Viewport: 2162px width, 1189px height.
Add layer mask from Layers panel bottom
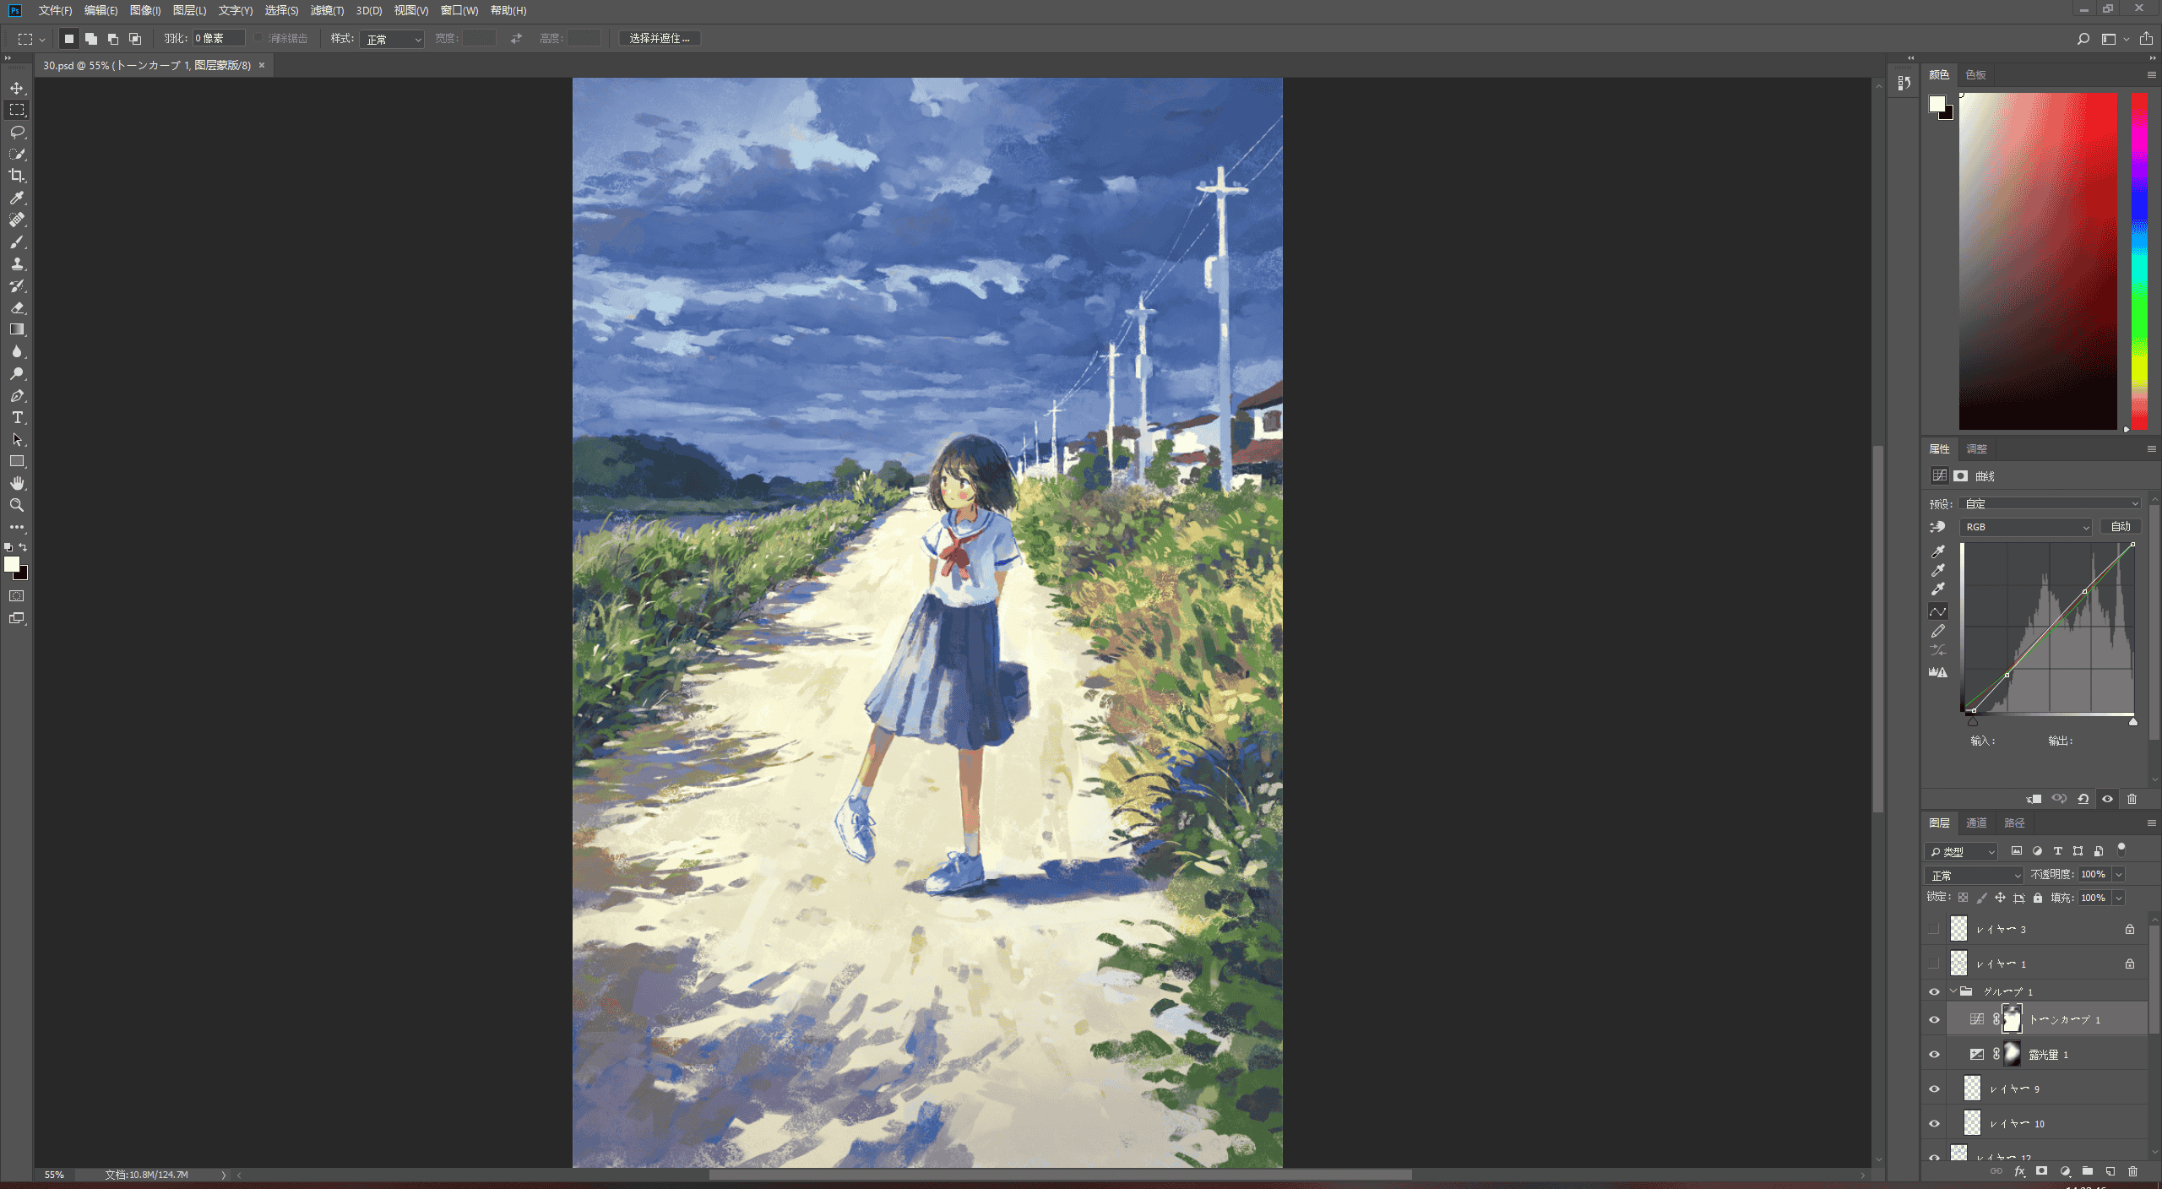tap(2042, 1171)
